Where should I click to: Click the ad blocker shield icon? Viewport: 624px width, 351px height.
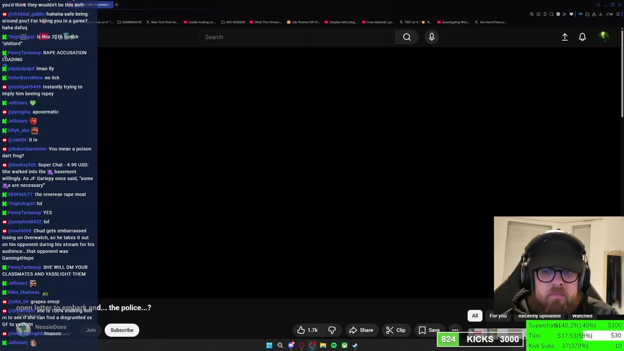pyautogui.click(x=558, y=14)
